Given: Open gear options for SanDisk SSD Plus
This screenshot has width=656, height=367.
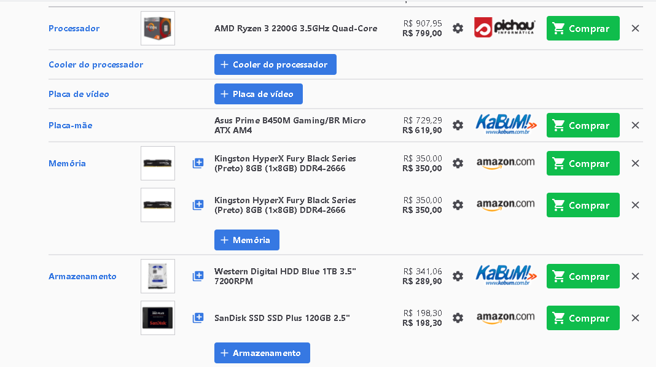Looking at the screenshot, I should pos(458,318).
